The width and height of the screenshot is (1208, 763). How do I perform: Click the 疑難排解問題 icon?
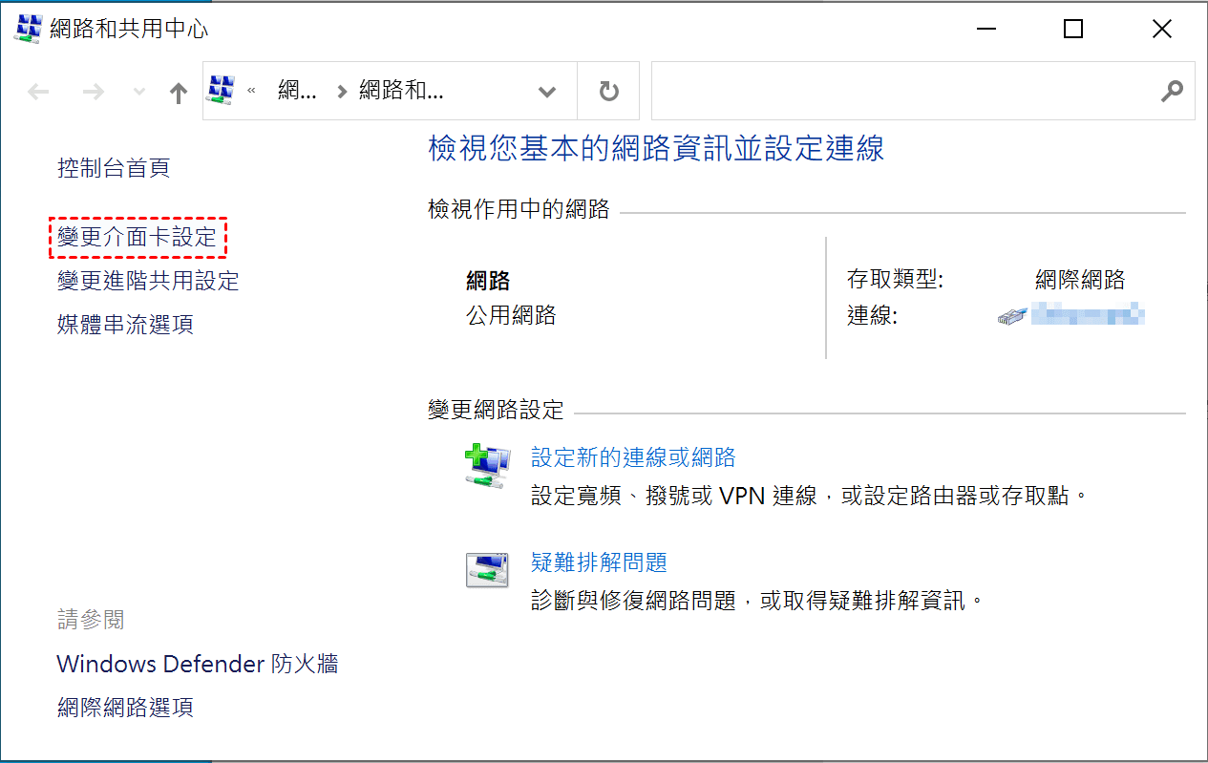point(486,570)
